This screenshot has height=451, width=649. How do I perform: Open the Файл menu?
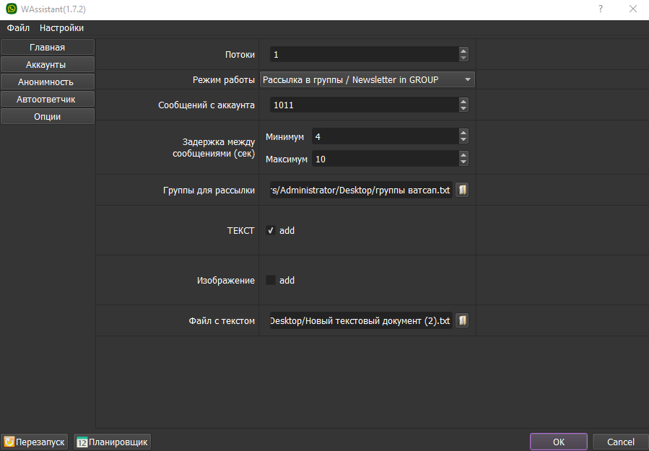19,28
